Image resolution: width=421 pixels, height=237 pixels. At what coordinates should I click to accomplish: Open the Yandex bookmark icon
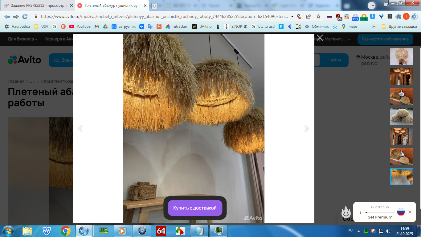[63, 27]
